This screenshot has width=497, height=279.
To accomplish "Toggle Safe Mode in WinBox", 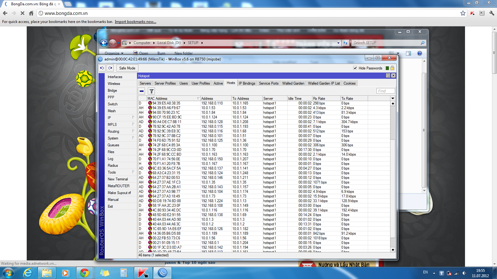I will 127,68.
